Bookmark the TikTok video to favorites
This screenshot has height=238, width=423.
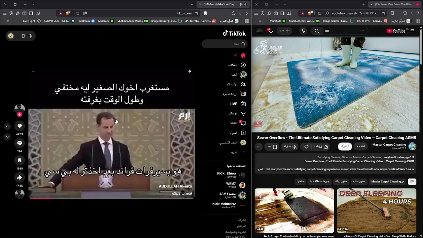(x=19, y=160)
